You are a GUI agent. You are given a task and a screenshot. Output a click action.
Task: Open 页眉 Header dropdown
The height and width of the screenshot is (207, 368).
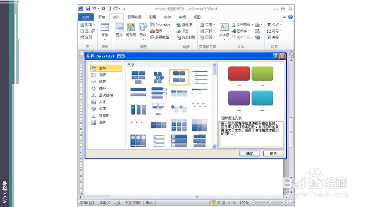208,25
